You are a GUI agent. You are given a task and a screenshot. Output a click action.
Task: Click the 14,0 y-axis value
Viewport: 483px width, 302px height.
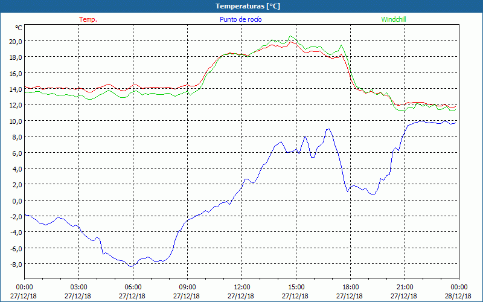[x=16, y=89]
